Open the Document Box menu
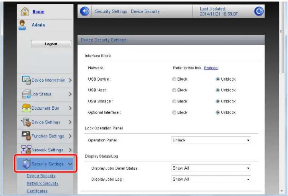 coord(45,108)
